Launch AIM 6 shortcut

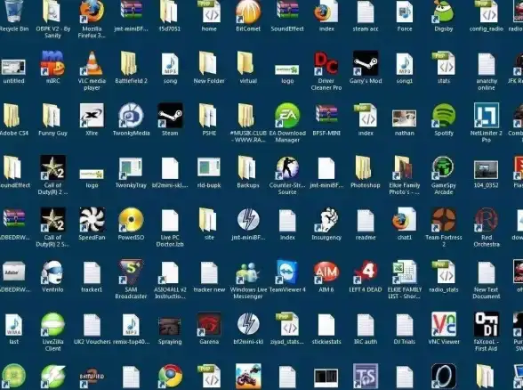[326, 272]
